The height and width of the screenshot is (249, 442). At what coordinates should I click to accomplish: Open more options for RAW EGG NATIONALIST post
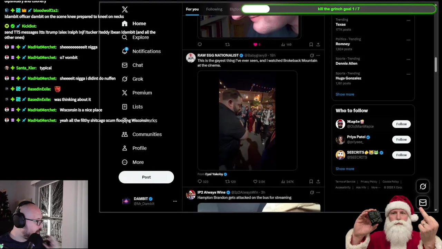coord(318,55)
